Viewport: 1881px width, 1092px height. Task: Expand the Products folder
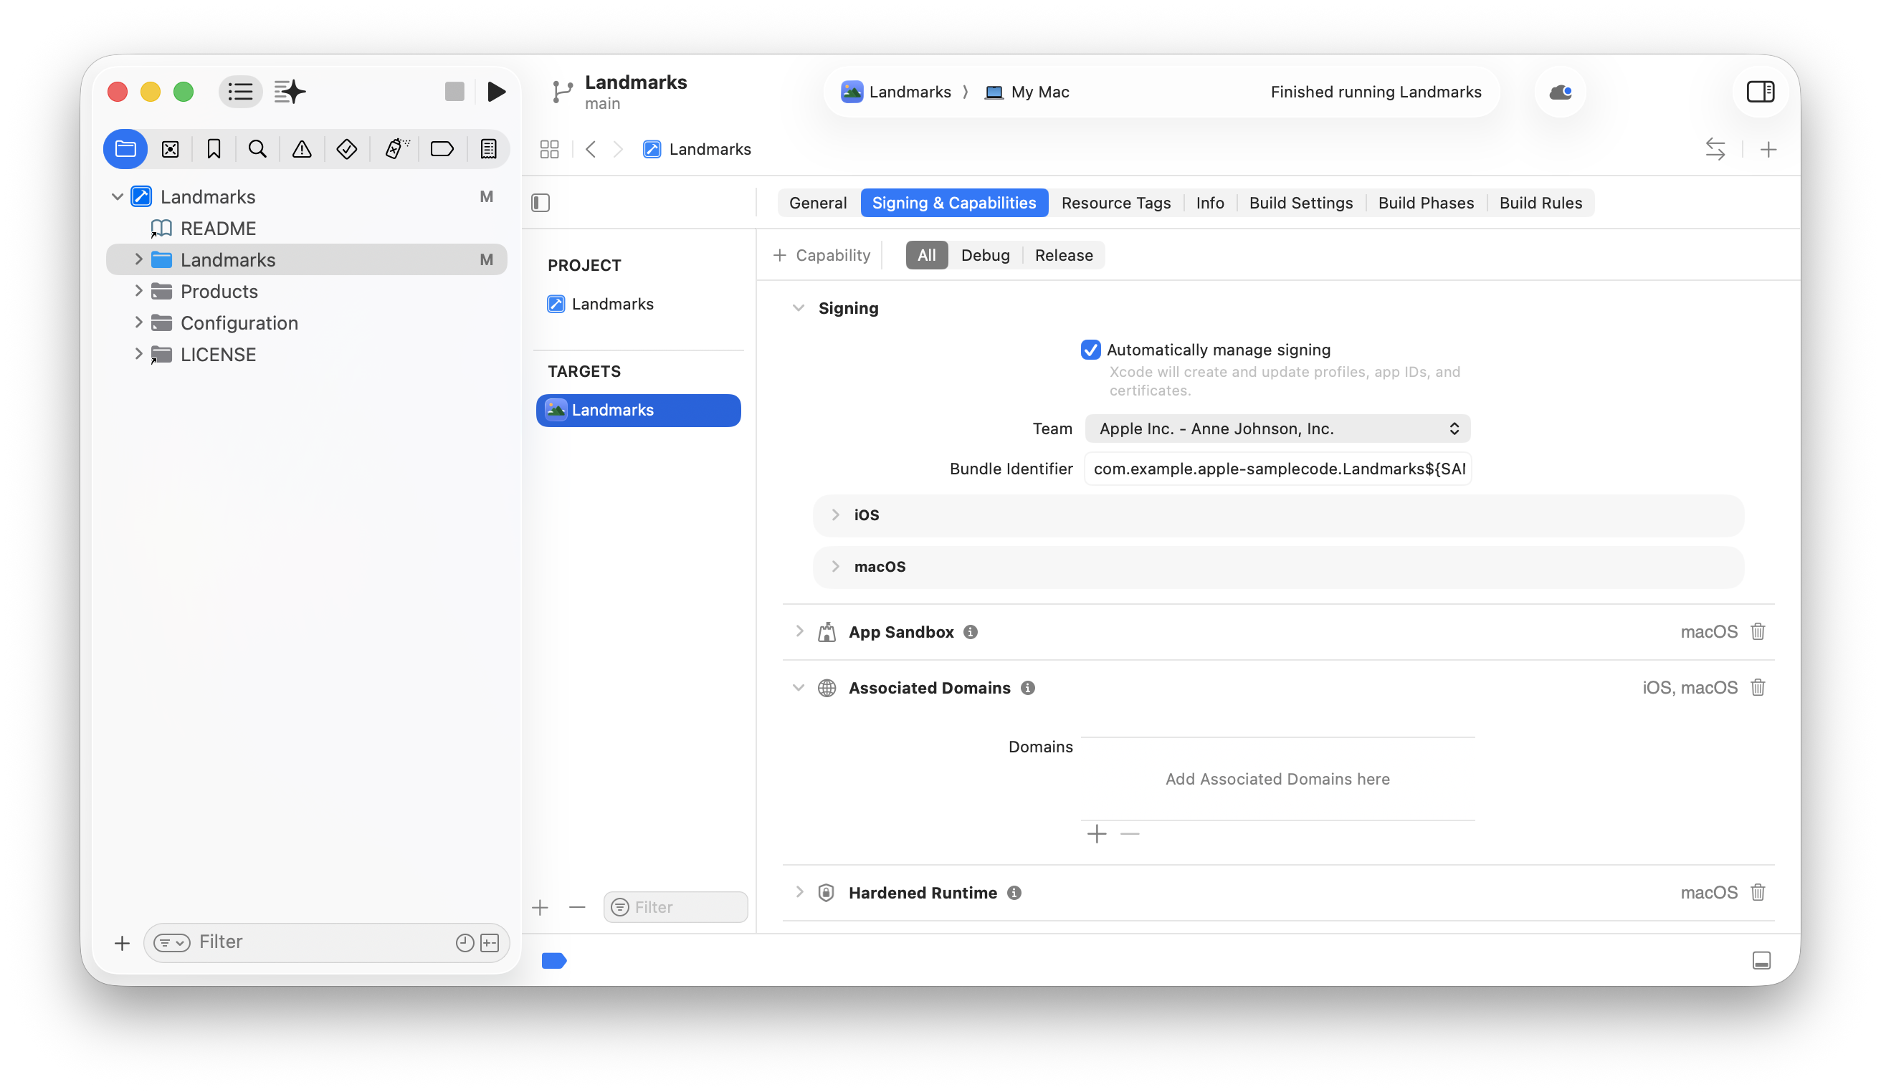pyautogui.click(x=138, y=292)
